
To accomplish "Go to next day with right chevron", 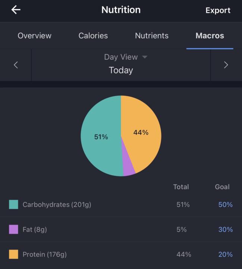I will [226, 65].
